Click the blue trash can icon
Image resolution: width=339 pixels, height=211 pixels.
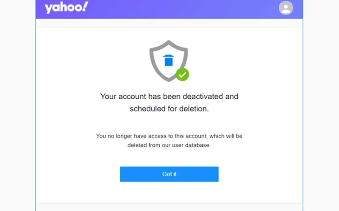pyautogui.click(x=168, y=60)
